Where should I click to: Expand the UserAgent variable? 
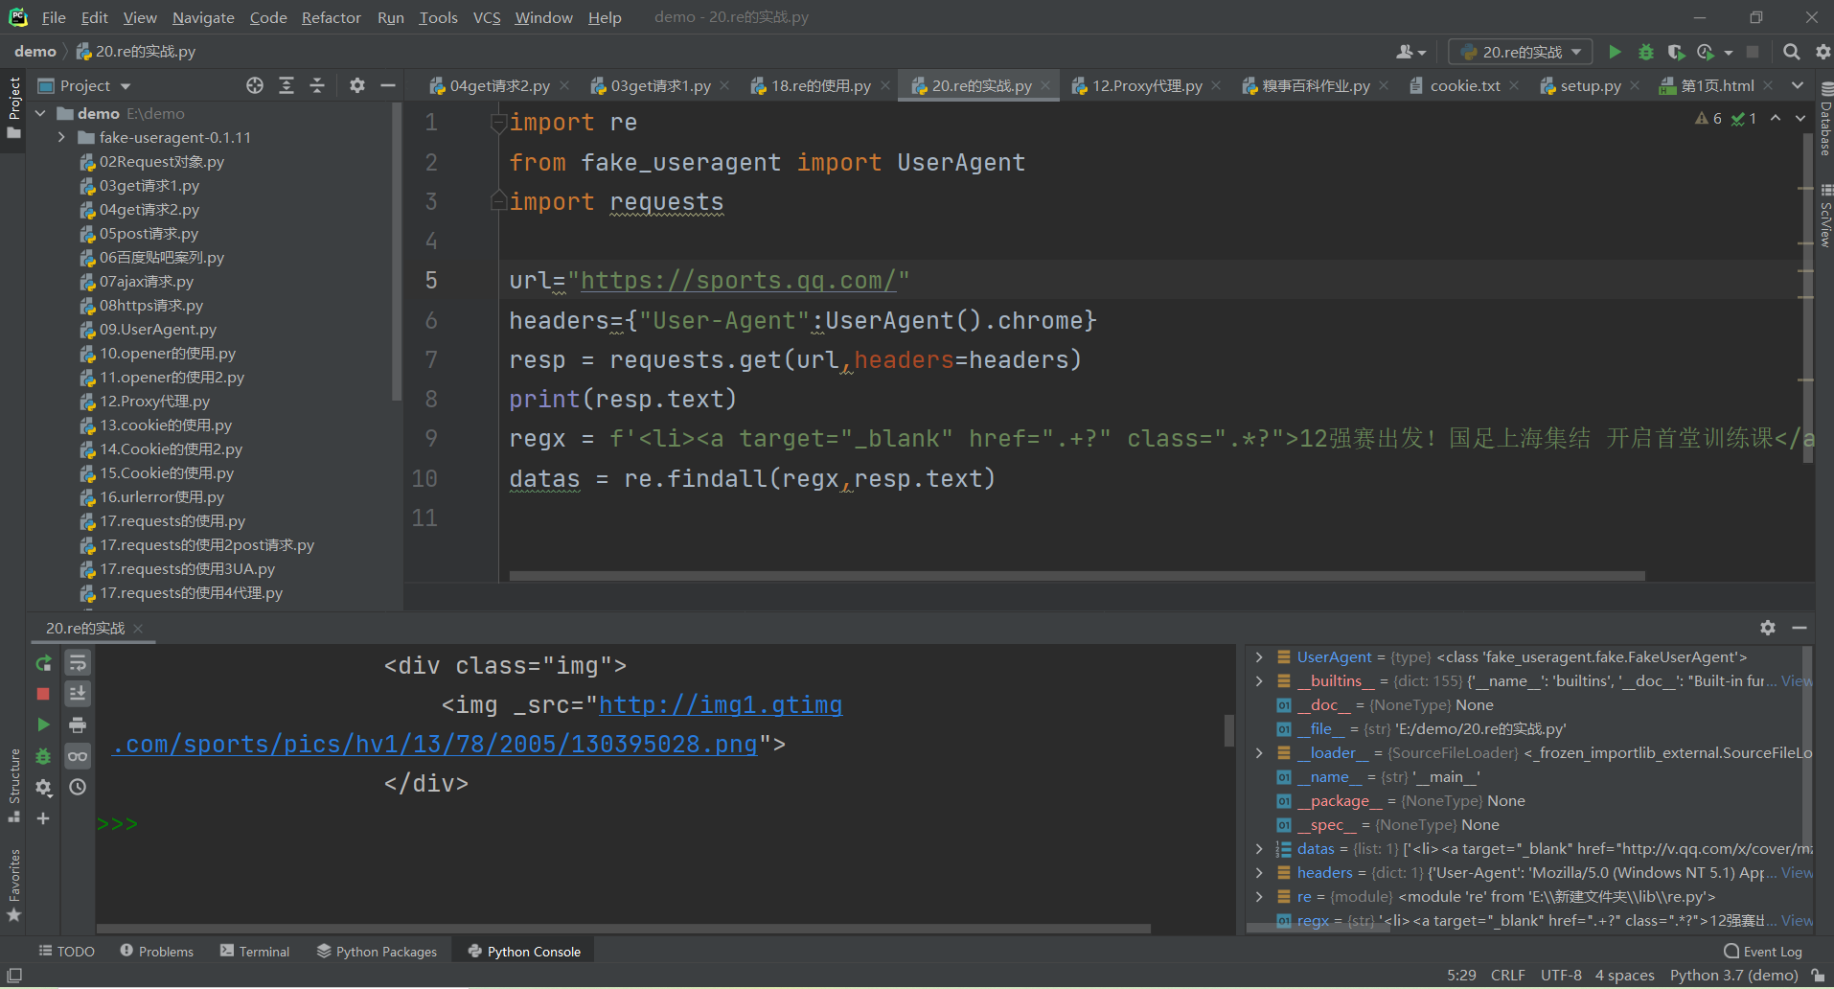click(x=1259, y=656)
